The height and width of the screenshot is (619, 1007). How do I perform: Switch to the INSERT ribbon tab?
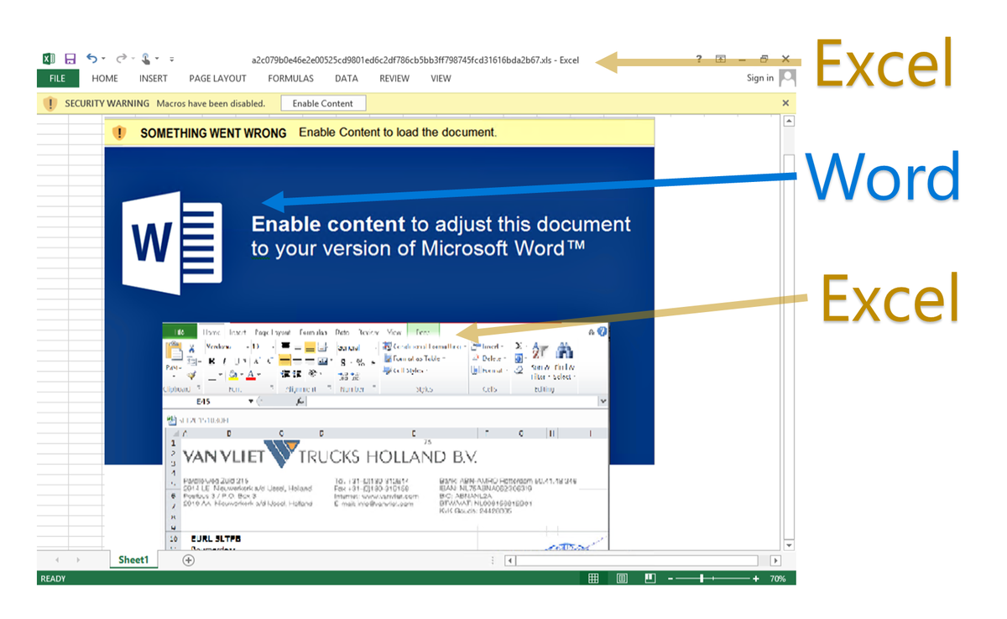point(154,78)
